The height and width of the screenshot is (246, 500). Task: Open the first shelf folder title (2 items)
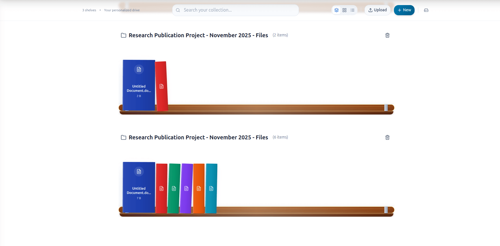click(198, 35)
